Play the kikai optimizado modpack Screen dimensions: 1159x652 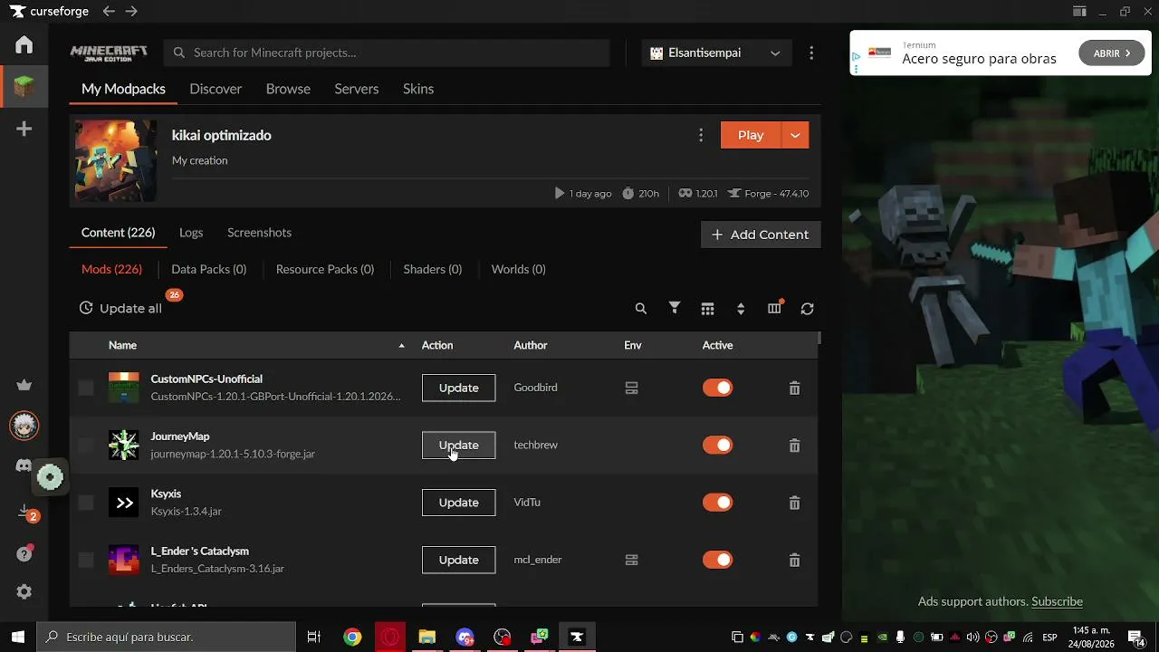(x=751, y=136)
